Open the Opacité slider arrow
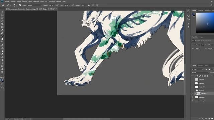Viewport: 214px width, 120px height. [54, 5]
